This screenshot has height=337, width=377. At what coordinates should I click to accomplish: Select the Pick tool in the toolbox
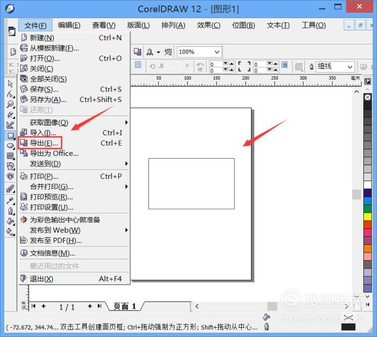point(10,83)
